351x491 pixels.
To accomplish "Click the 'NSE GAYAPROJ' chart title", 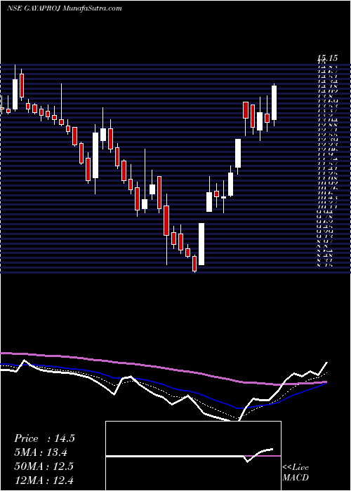I will point(33,8).
